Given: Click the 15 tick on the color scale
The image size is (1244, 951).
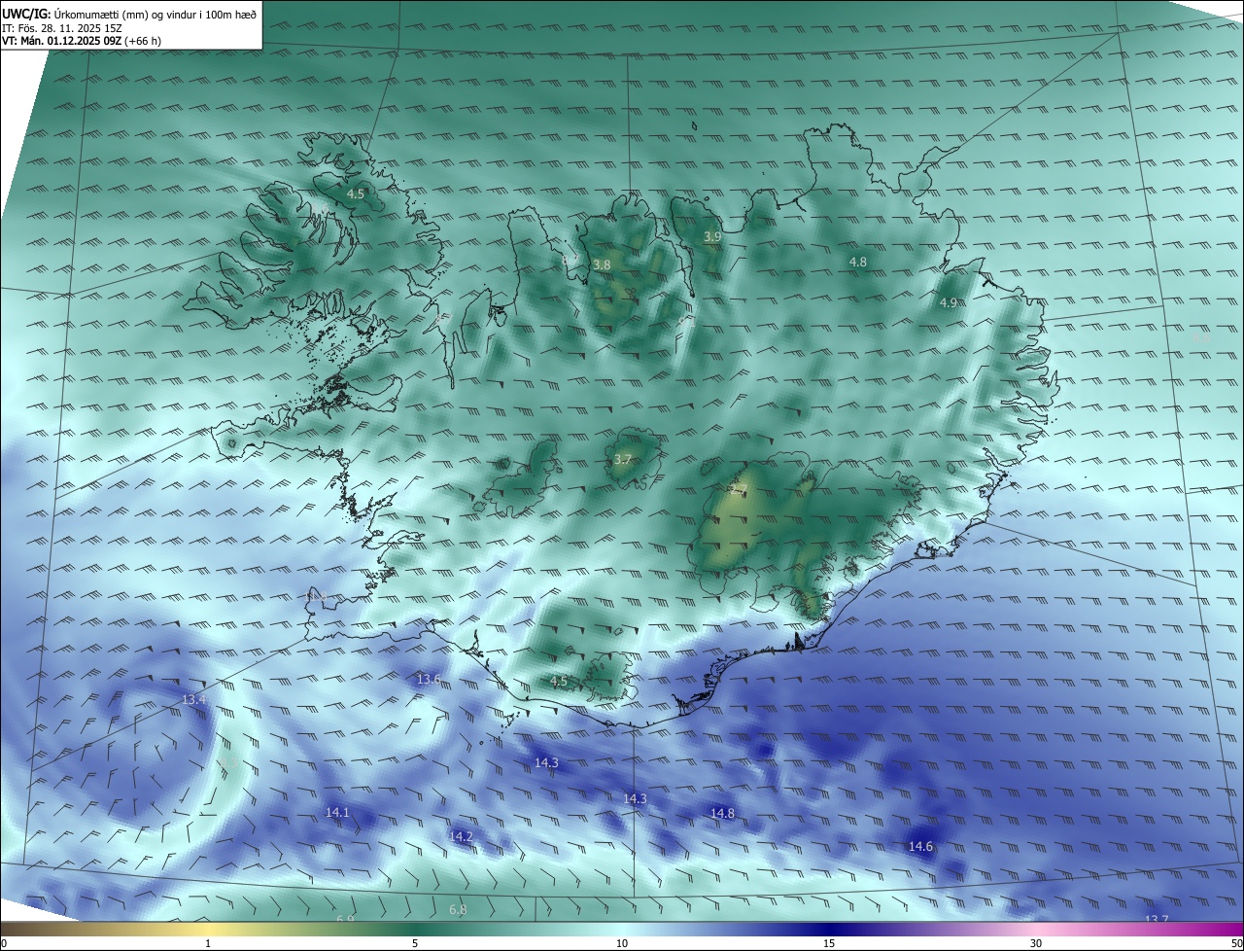Looking at the screenshot, I should point(829,943).
